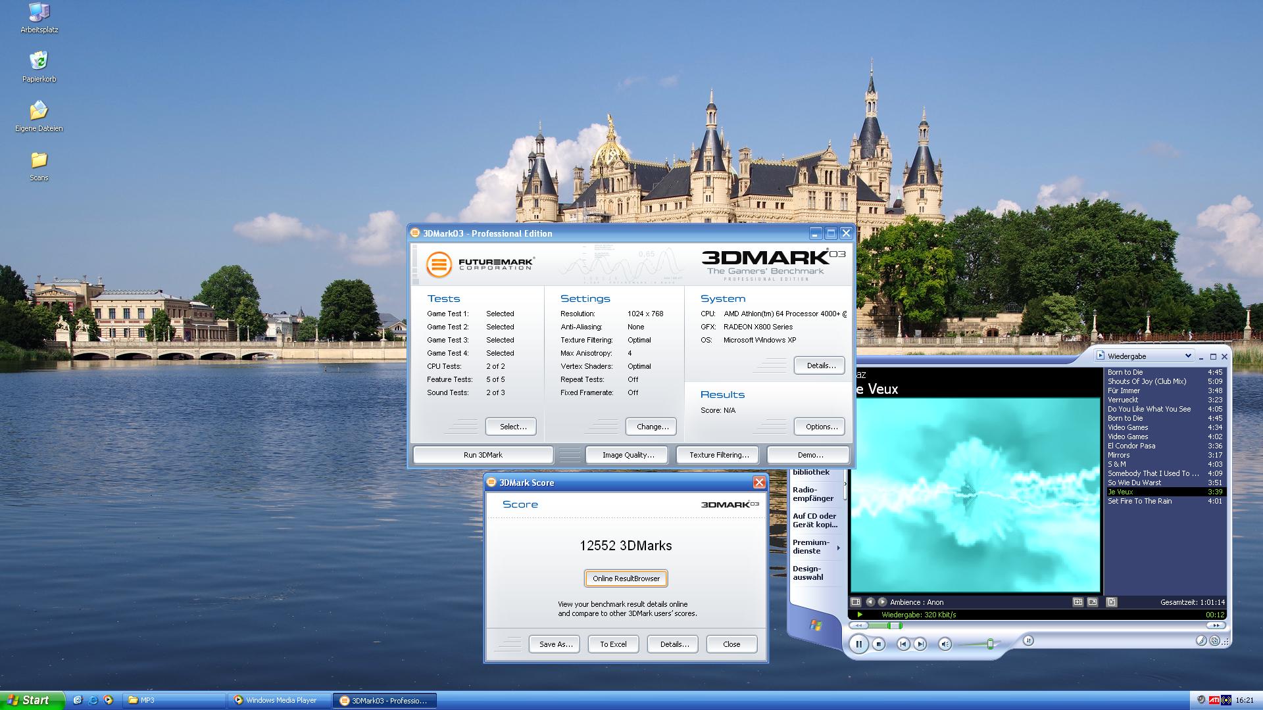Click ATI icon in system tray
Image resolution: width=1263 pixels, height=710 pixels.
tap(1214, 700)
